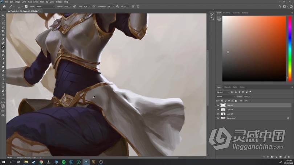Select the Path Selection tool
This screenshot has width=294, height=165.
click(x=3, y=83)
